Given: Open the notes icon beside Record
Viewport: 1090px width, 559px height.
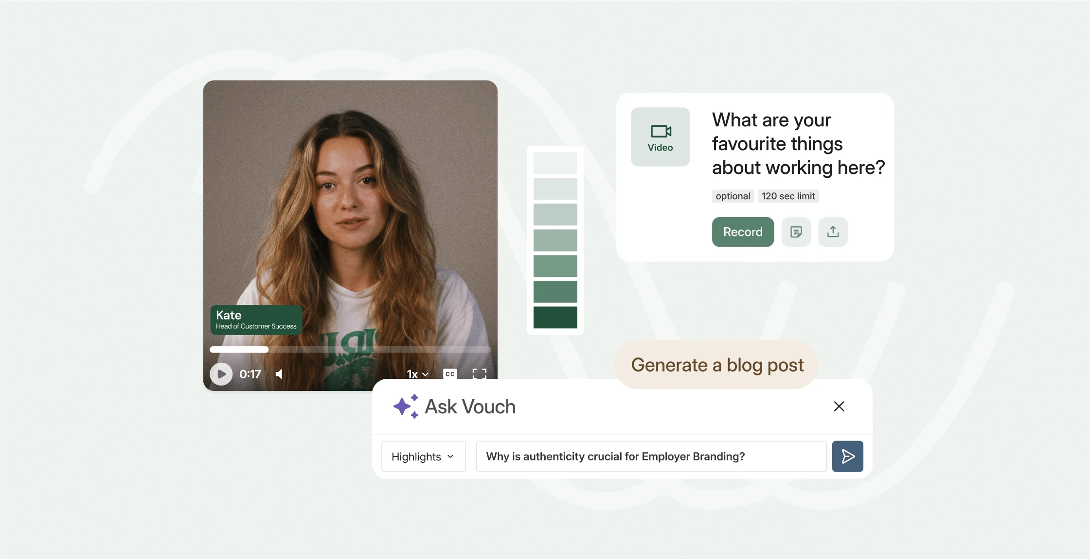Looking at the screenshot, I should tap(796, 232).
